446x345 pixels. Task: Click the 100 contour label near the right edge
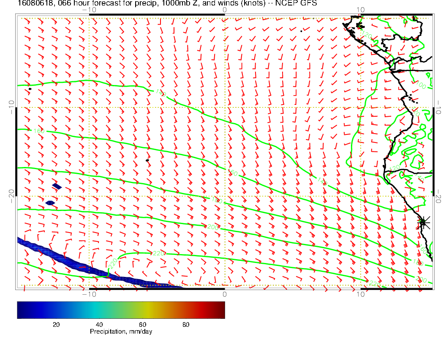tap(421, 85)
